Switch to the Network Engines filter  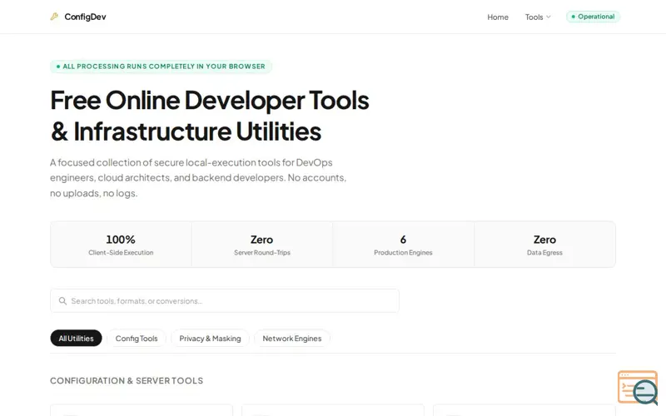pos(292,339)
